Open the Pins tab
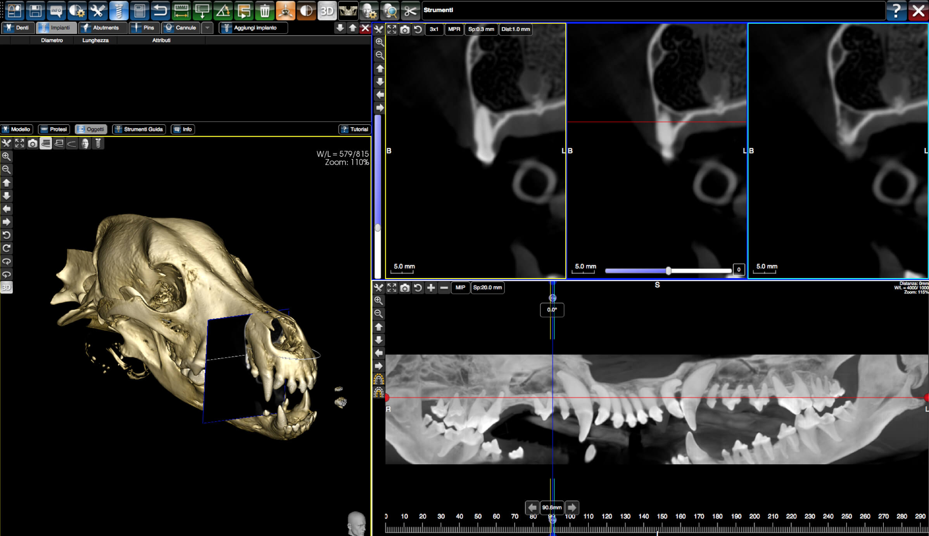Screen dimensions: 929x536 [143, 28]
